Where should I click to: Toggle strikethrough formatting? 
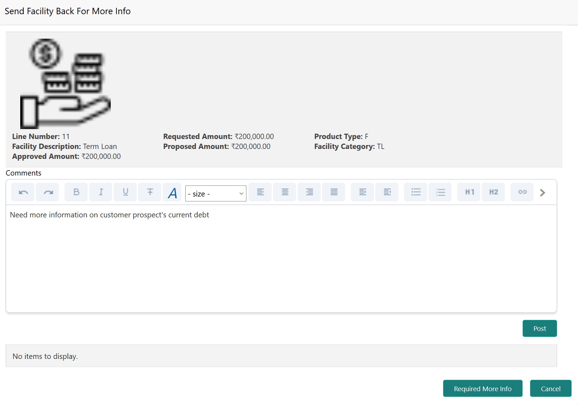click(x=149, y=192)
